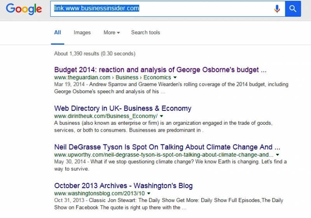Image resolution: width=311 pixels, height=218 pixels.
Task: Switch to the Images tab
Action: click(x=82, y=33)
